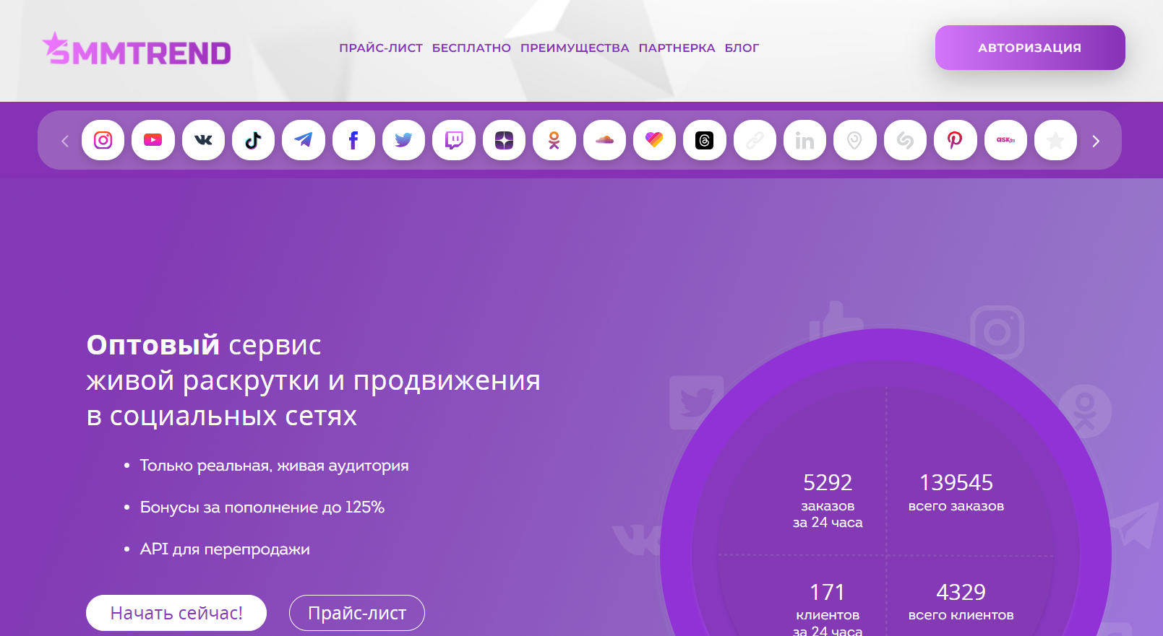
Task: Open the БЕСПЛАТНО menu item
Action: coord(471,48)
